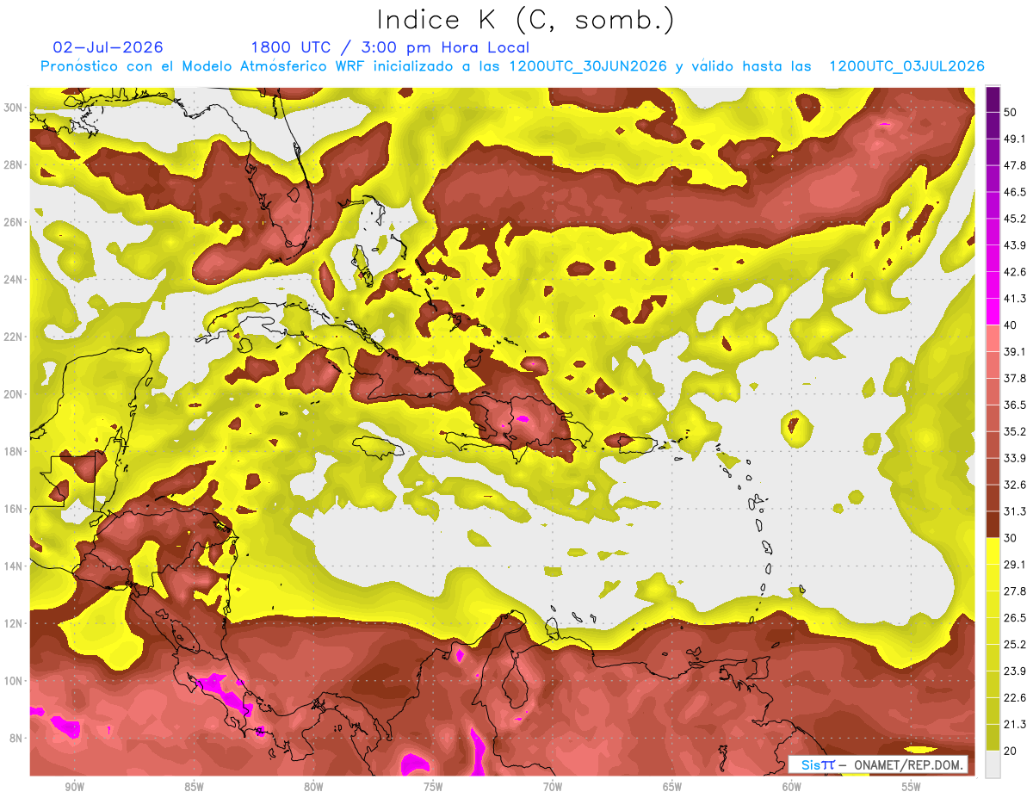Viewport: 1033px width, 798px height.
Task: Click the latitude axis label '20N'
Action: (x=13, y=394)
